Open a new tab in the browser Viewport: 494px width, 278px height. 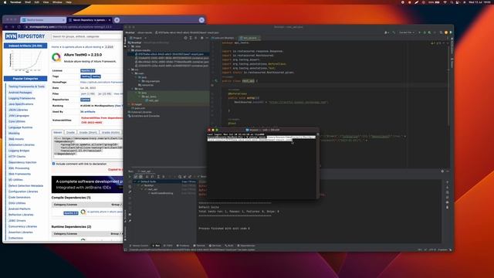pyautogui.click(x=117, y=20)
